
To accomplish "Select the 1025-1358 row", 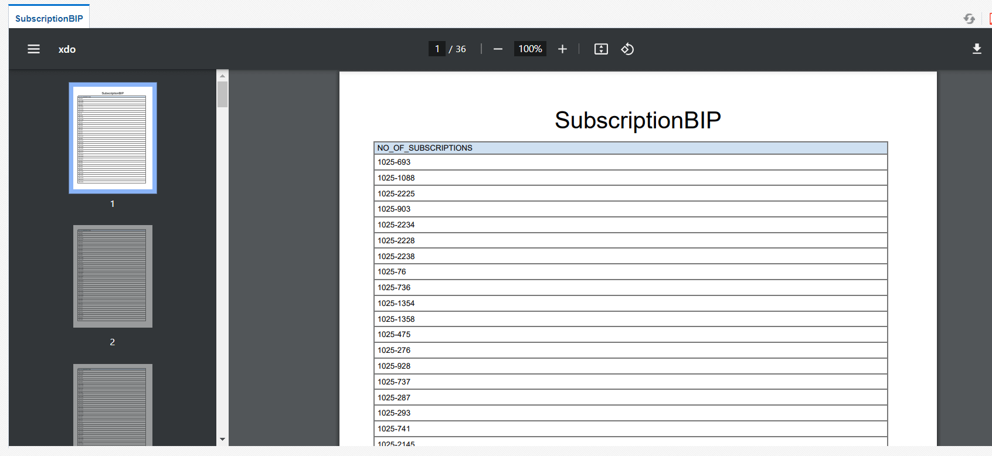I will (x=631, y=319).
